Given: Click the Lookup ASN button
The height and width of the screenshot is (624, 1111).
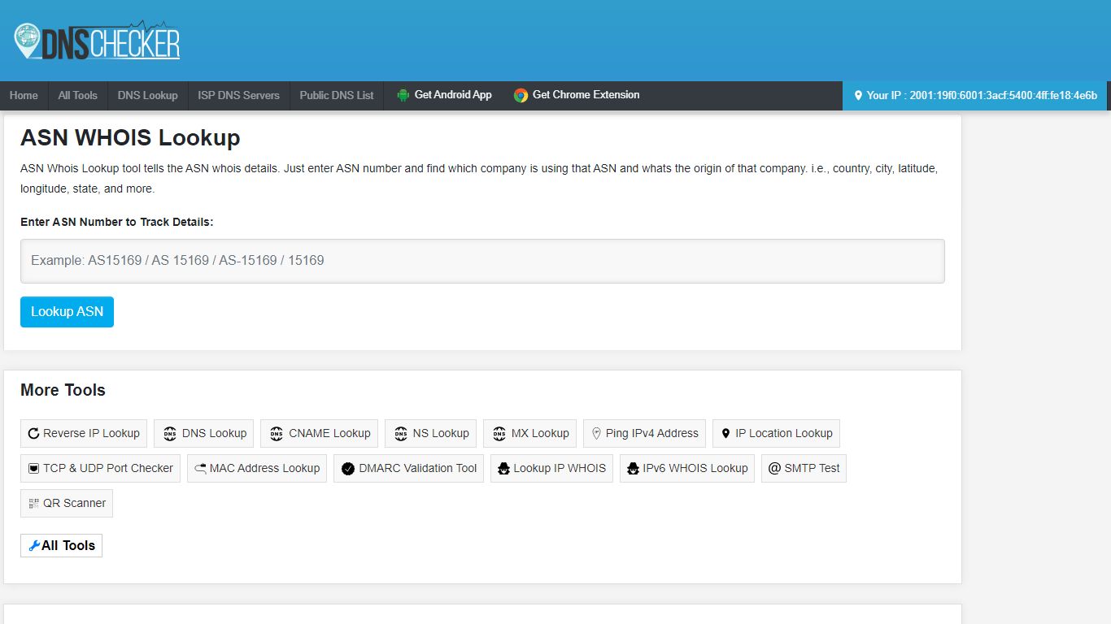Looking at the screenshot, I should coord(67,312).
